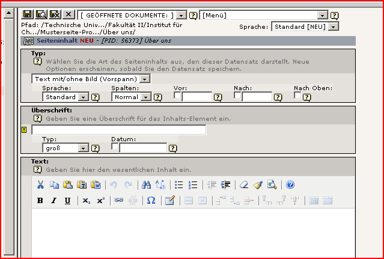Click help icon beside Überschrift description
This screenshot has height=259, width=384.
37,119
